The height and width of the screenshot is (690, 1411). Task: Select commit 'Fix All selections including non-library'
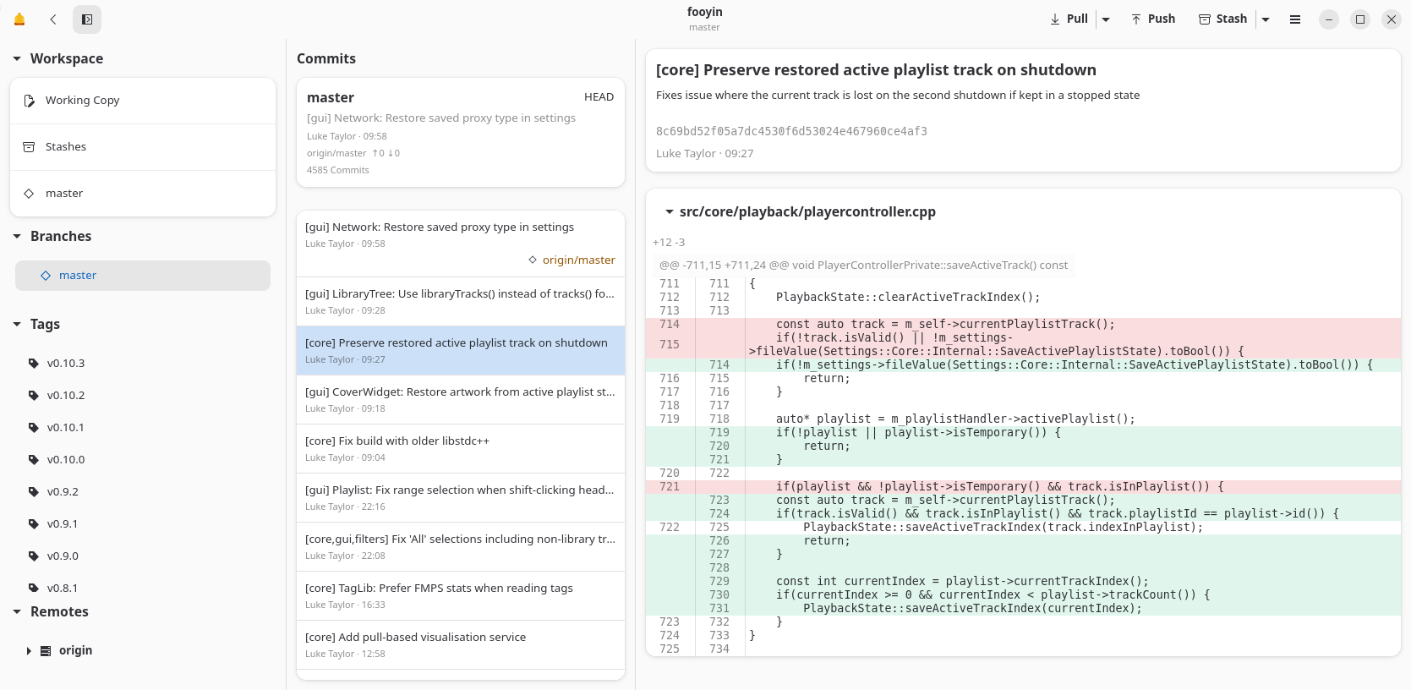(x=461, y=547)
